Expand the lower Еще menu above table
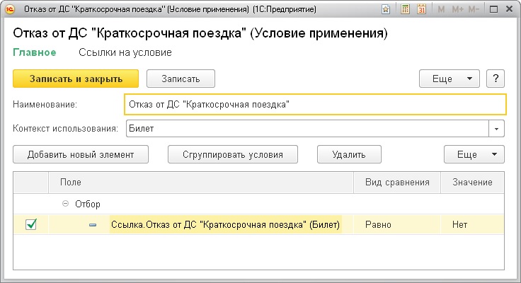The height and width of the screenshot is (283, 521). (474, 154)
